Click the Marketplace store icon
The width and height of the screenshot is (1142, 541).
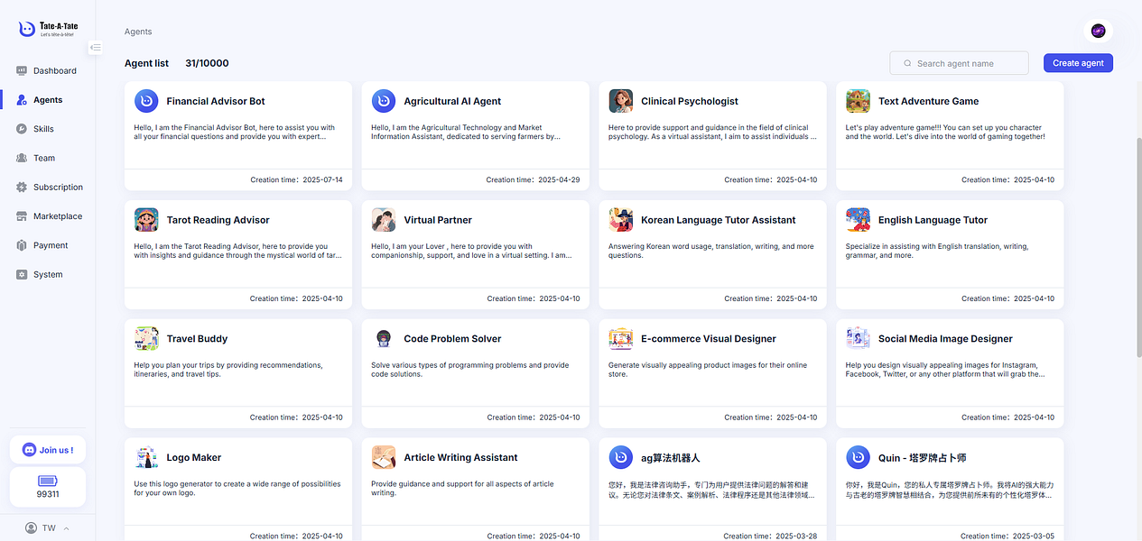click(x=22, y=216)
